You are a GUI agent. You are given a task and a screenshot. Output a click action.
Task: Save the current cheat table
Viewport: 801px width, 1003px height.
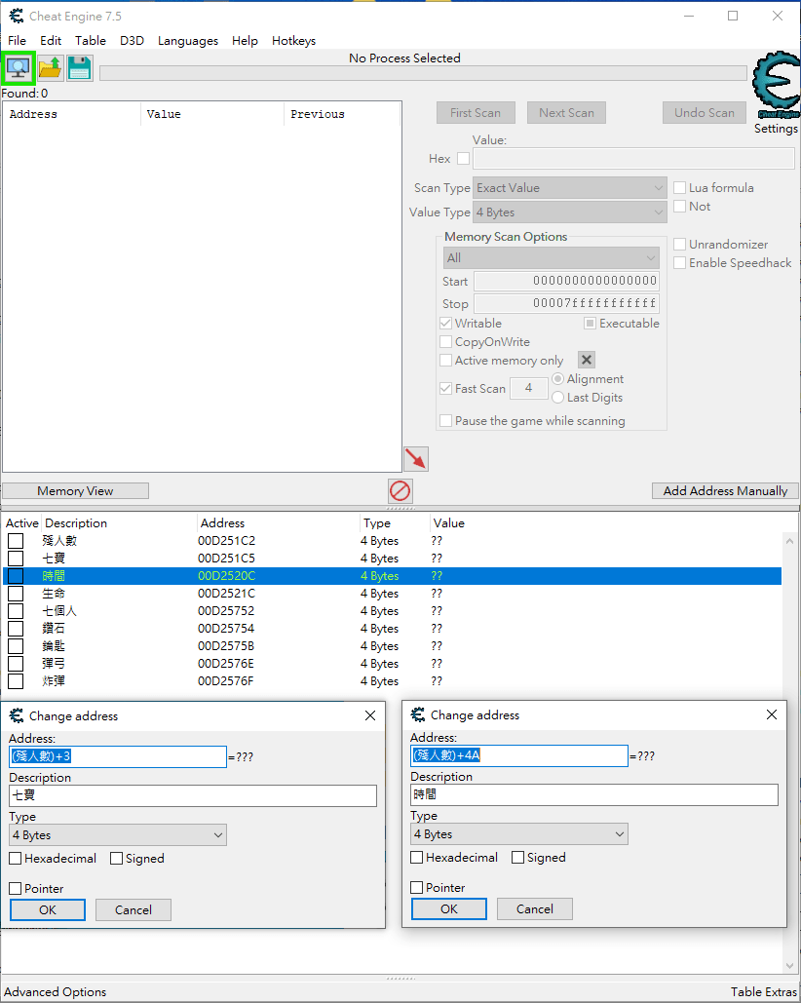click(79, 67)
